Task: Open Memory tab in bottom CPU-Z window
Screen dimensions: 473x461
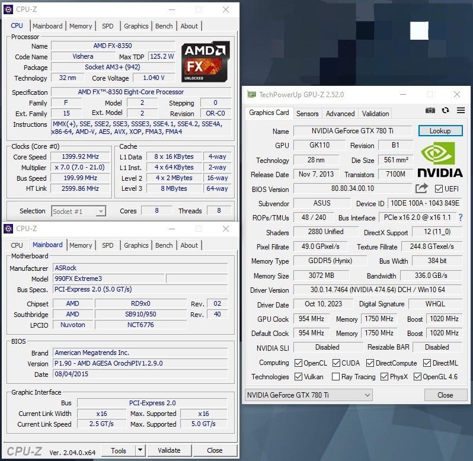Action: point(81,245)
